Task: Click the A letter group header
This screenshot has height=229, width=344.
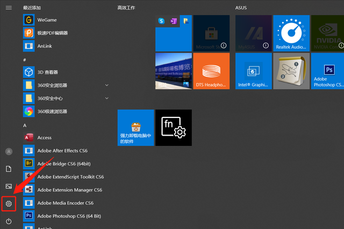Action: (25, 125)
